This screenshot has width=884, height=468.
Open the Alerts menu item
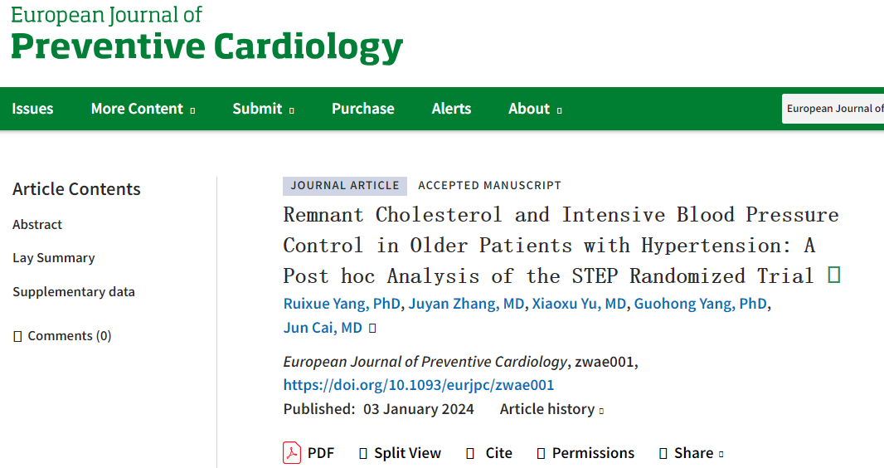click(x=452, y=109)
